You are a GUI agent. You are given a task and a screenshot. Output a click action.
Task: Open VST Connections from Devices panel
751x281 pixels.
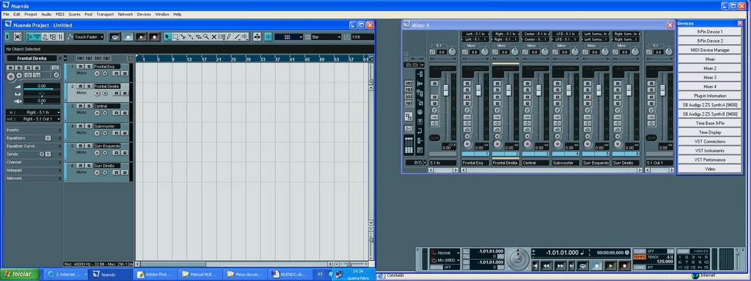710,141
